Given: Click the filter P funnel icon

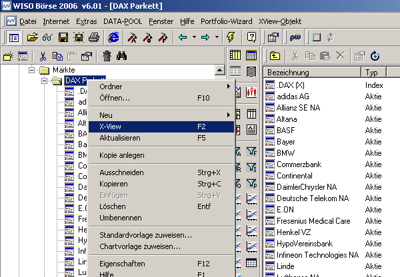Looking at the screenshot, I should [251, 183].
